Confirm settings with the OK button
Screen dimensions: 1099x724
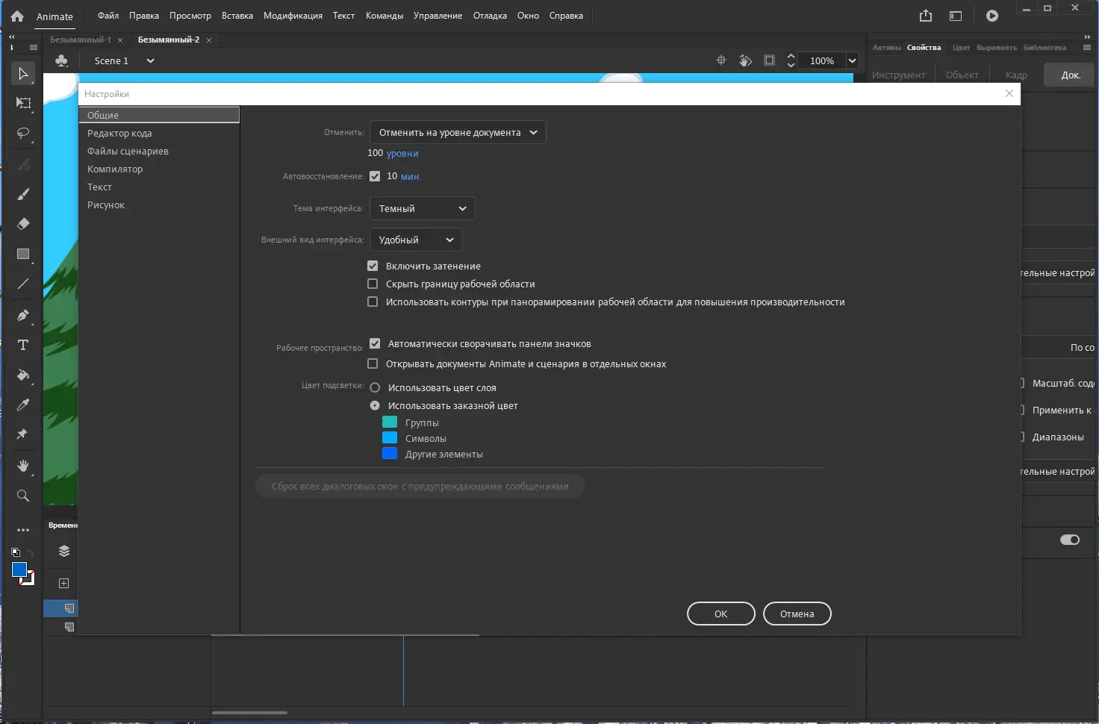pos(721,614)
